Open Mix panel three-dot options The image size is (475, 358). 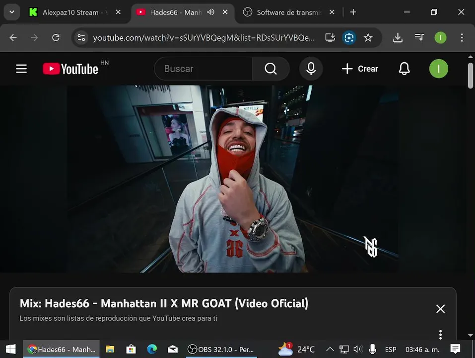pyautogui.click(x=440, y=335)
